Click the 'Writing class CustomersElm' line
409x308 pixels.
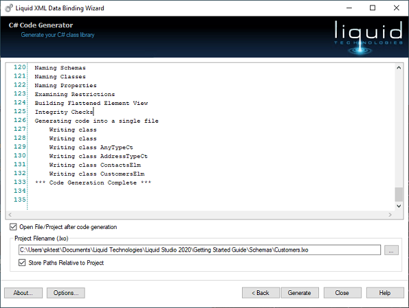[96, 174]
